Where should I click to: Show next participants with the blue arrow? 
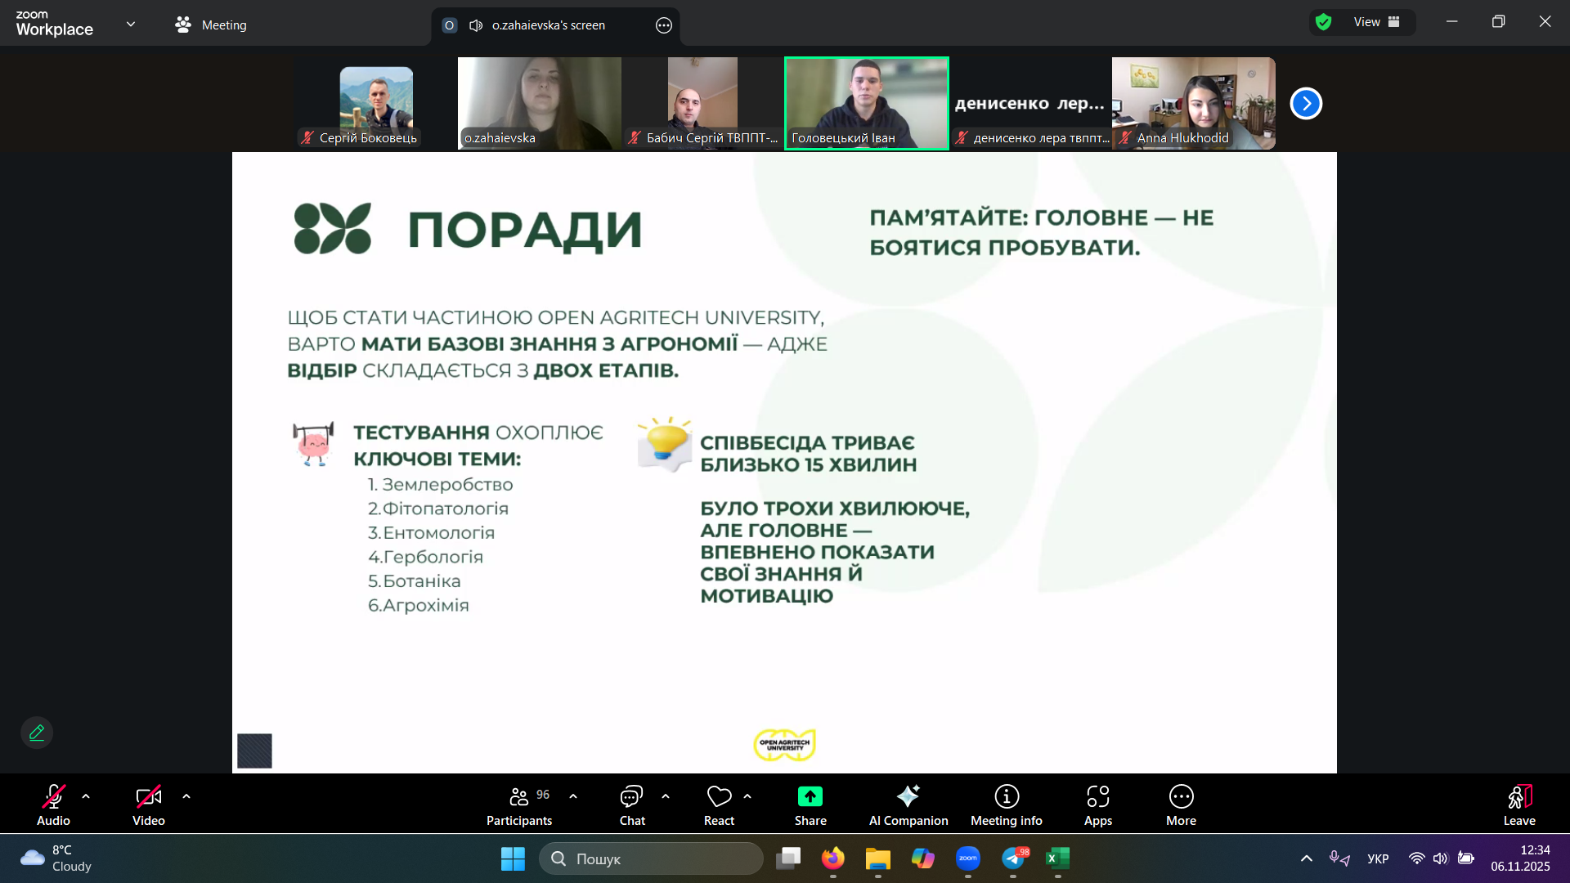1306,104
